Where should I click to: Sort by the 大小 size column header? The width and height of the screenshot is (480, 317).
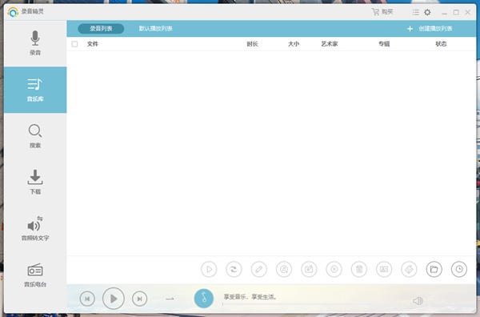pos(294,44)
